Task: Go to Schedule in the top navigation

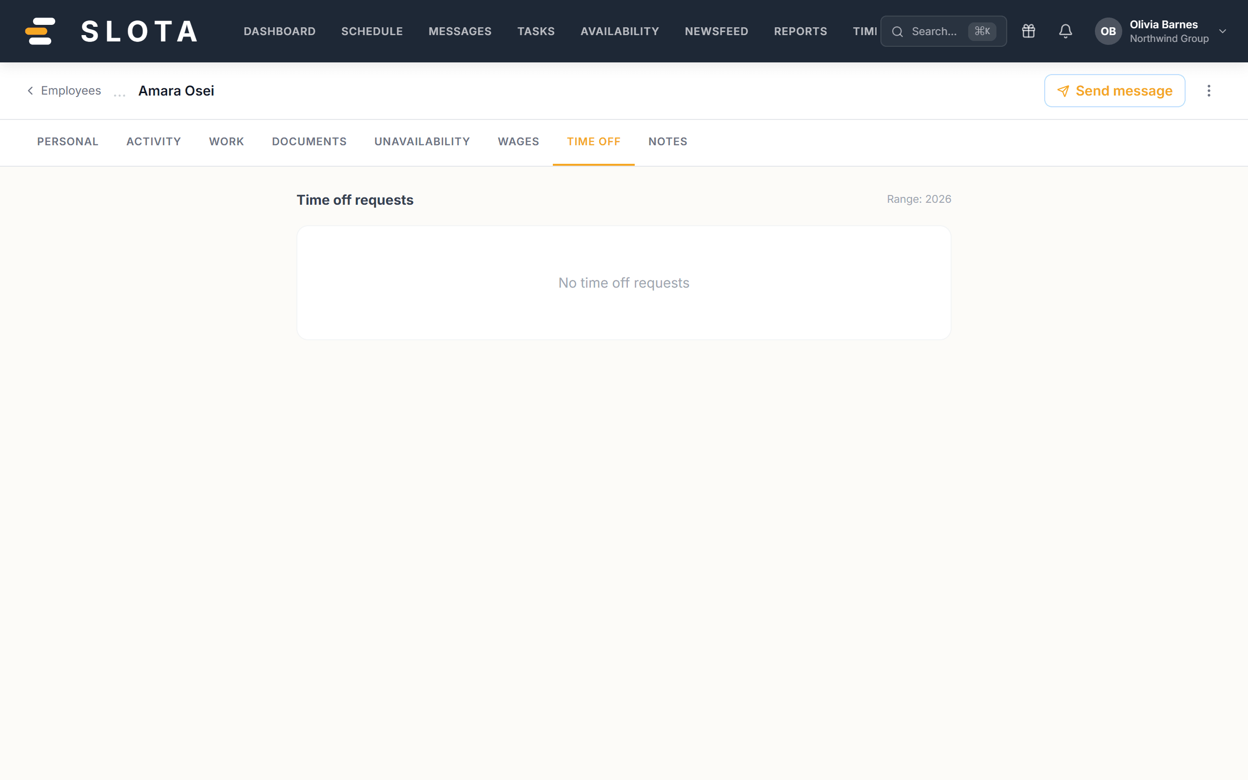Action: [372, 31]
